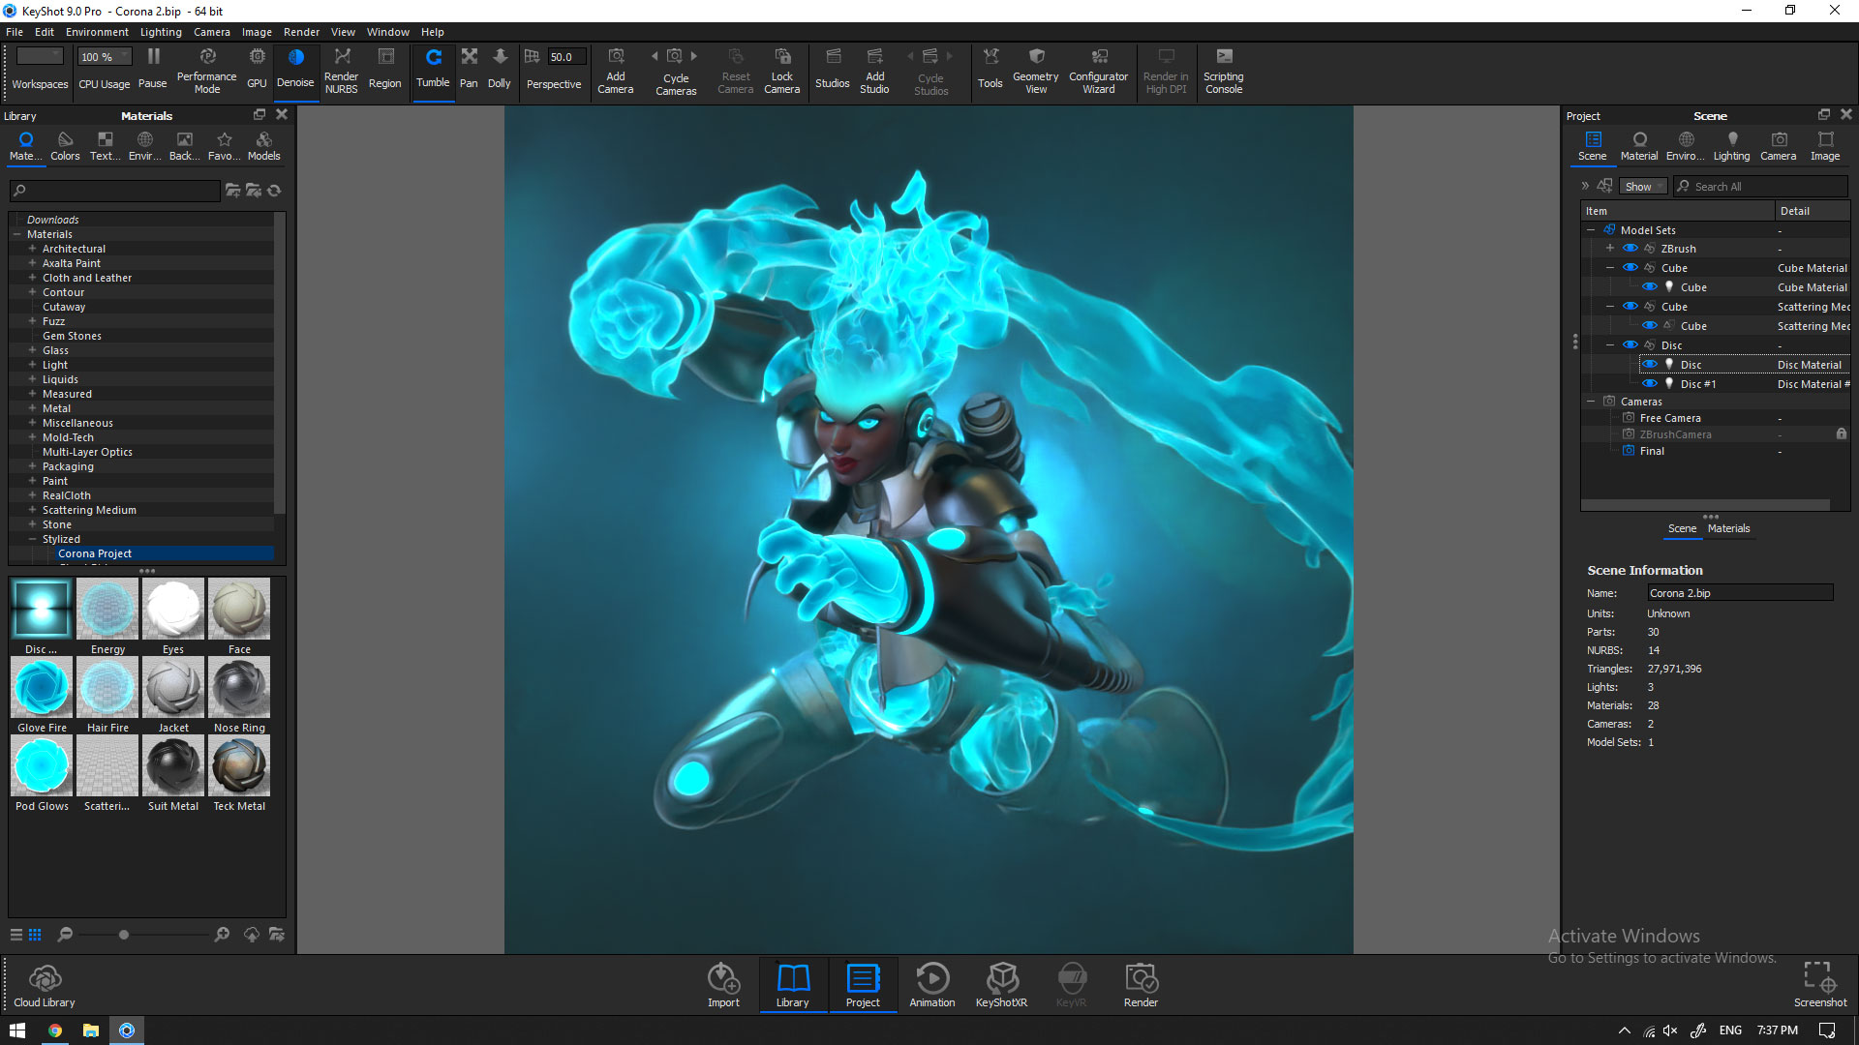The image size is (1859, 1045).
Task: Select the Teck Metal material thumbnail
Action: (x=239, y=766)
